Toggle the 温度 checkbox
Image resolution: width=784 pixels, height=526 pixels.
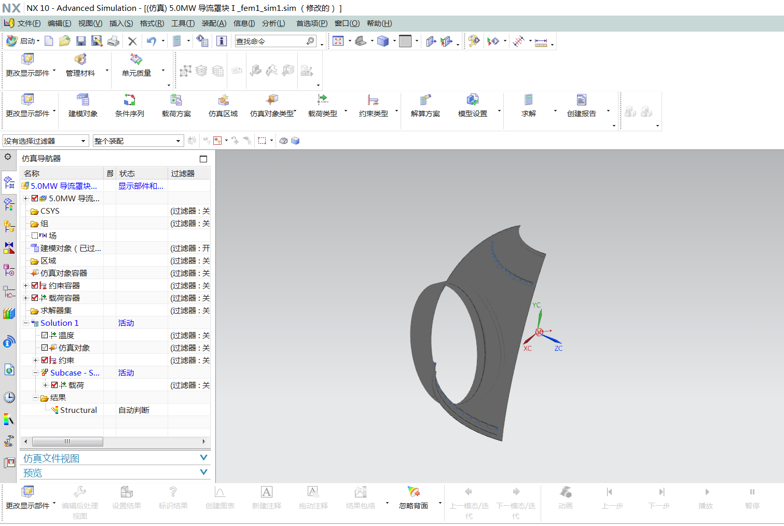[x=45, y=335]
